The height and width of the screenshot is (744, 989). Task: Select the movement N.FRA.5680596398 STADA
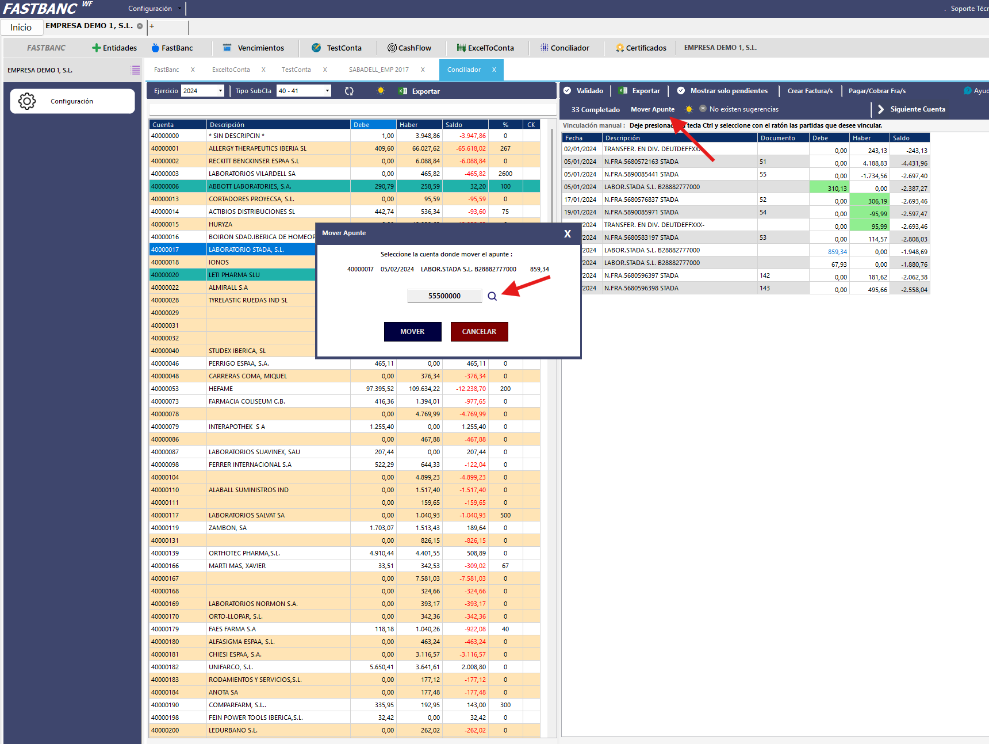pyautogui.click(x=746, y=288)
